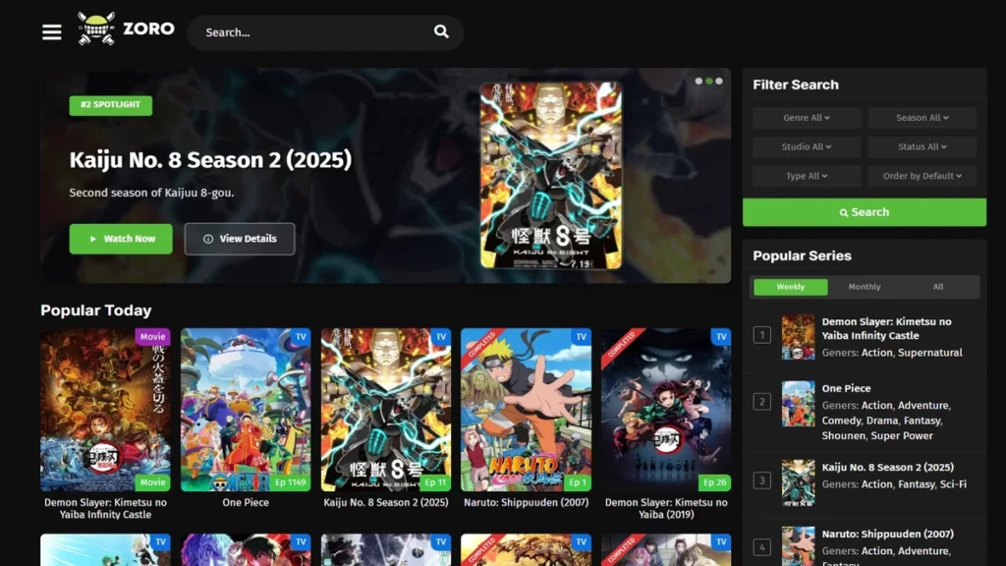Switch to the Monthly tab in Popular Series

(x=864, y=286)
